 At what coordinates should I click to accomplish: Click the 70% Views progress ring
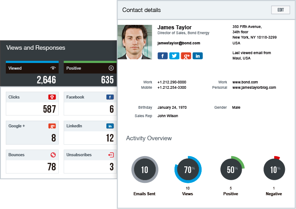pyautogui.click(x=187, y=170)
